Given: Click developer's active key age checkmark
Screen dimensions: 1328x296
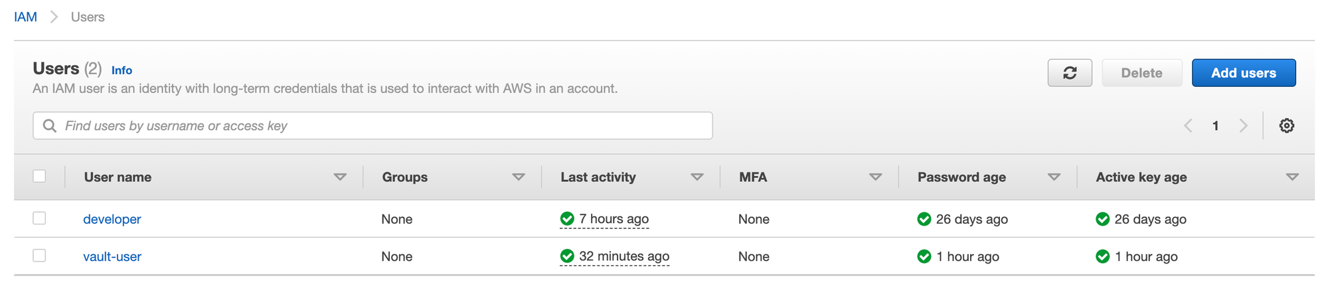Looking at the screenshot, I should pyautogui.click(x=1102, y=219).
